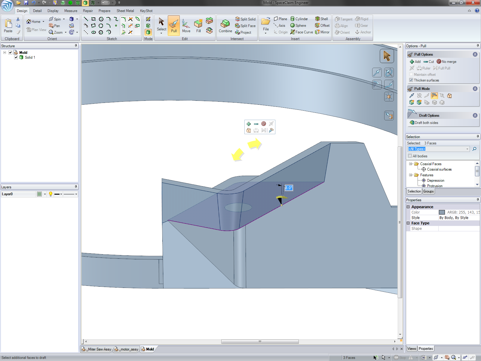Insert a Cylinder from ribbon
This screenshot has height=361, width=481.
tap(299, 19)
